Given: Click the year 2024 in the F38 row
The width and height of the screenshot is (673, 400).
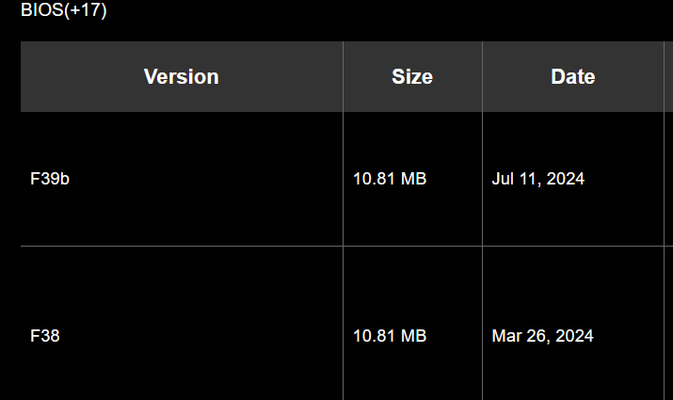Looking at the screenshot, I should tap(574, 335).
